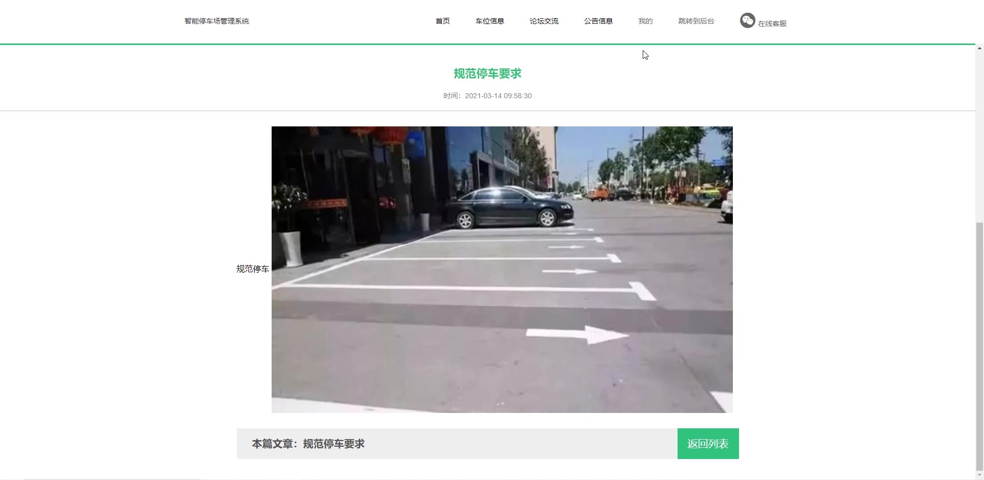Click the scrollbar down arrow
The height and width of the screenshot is (480, 984).
(x=980, y=475)
